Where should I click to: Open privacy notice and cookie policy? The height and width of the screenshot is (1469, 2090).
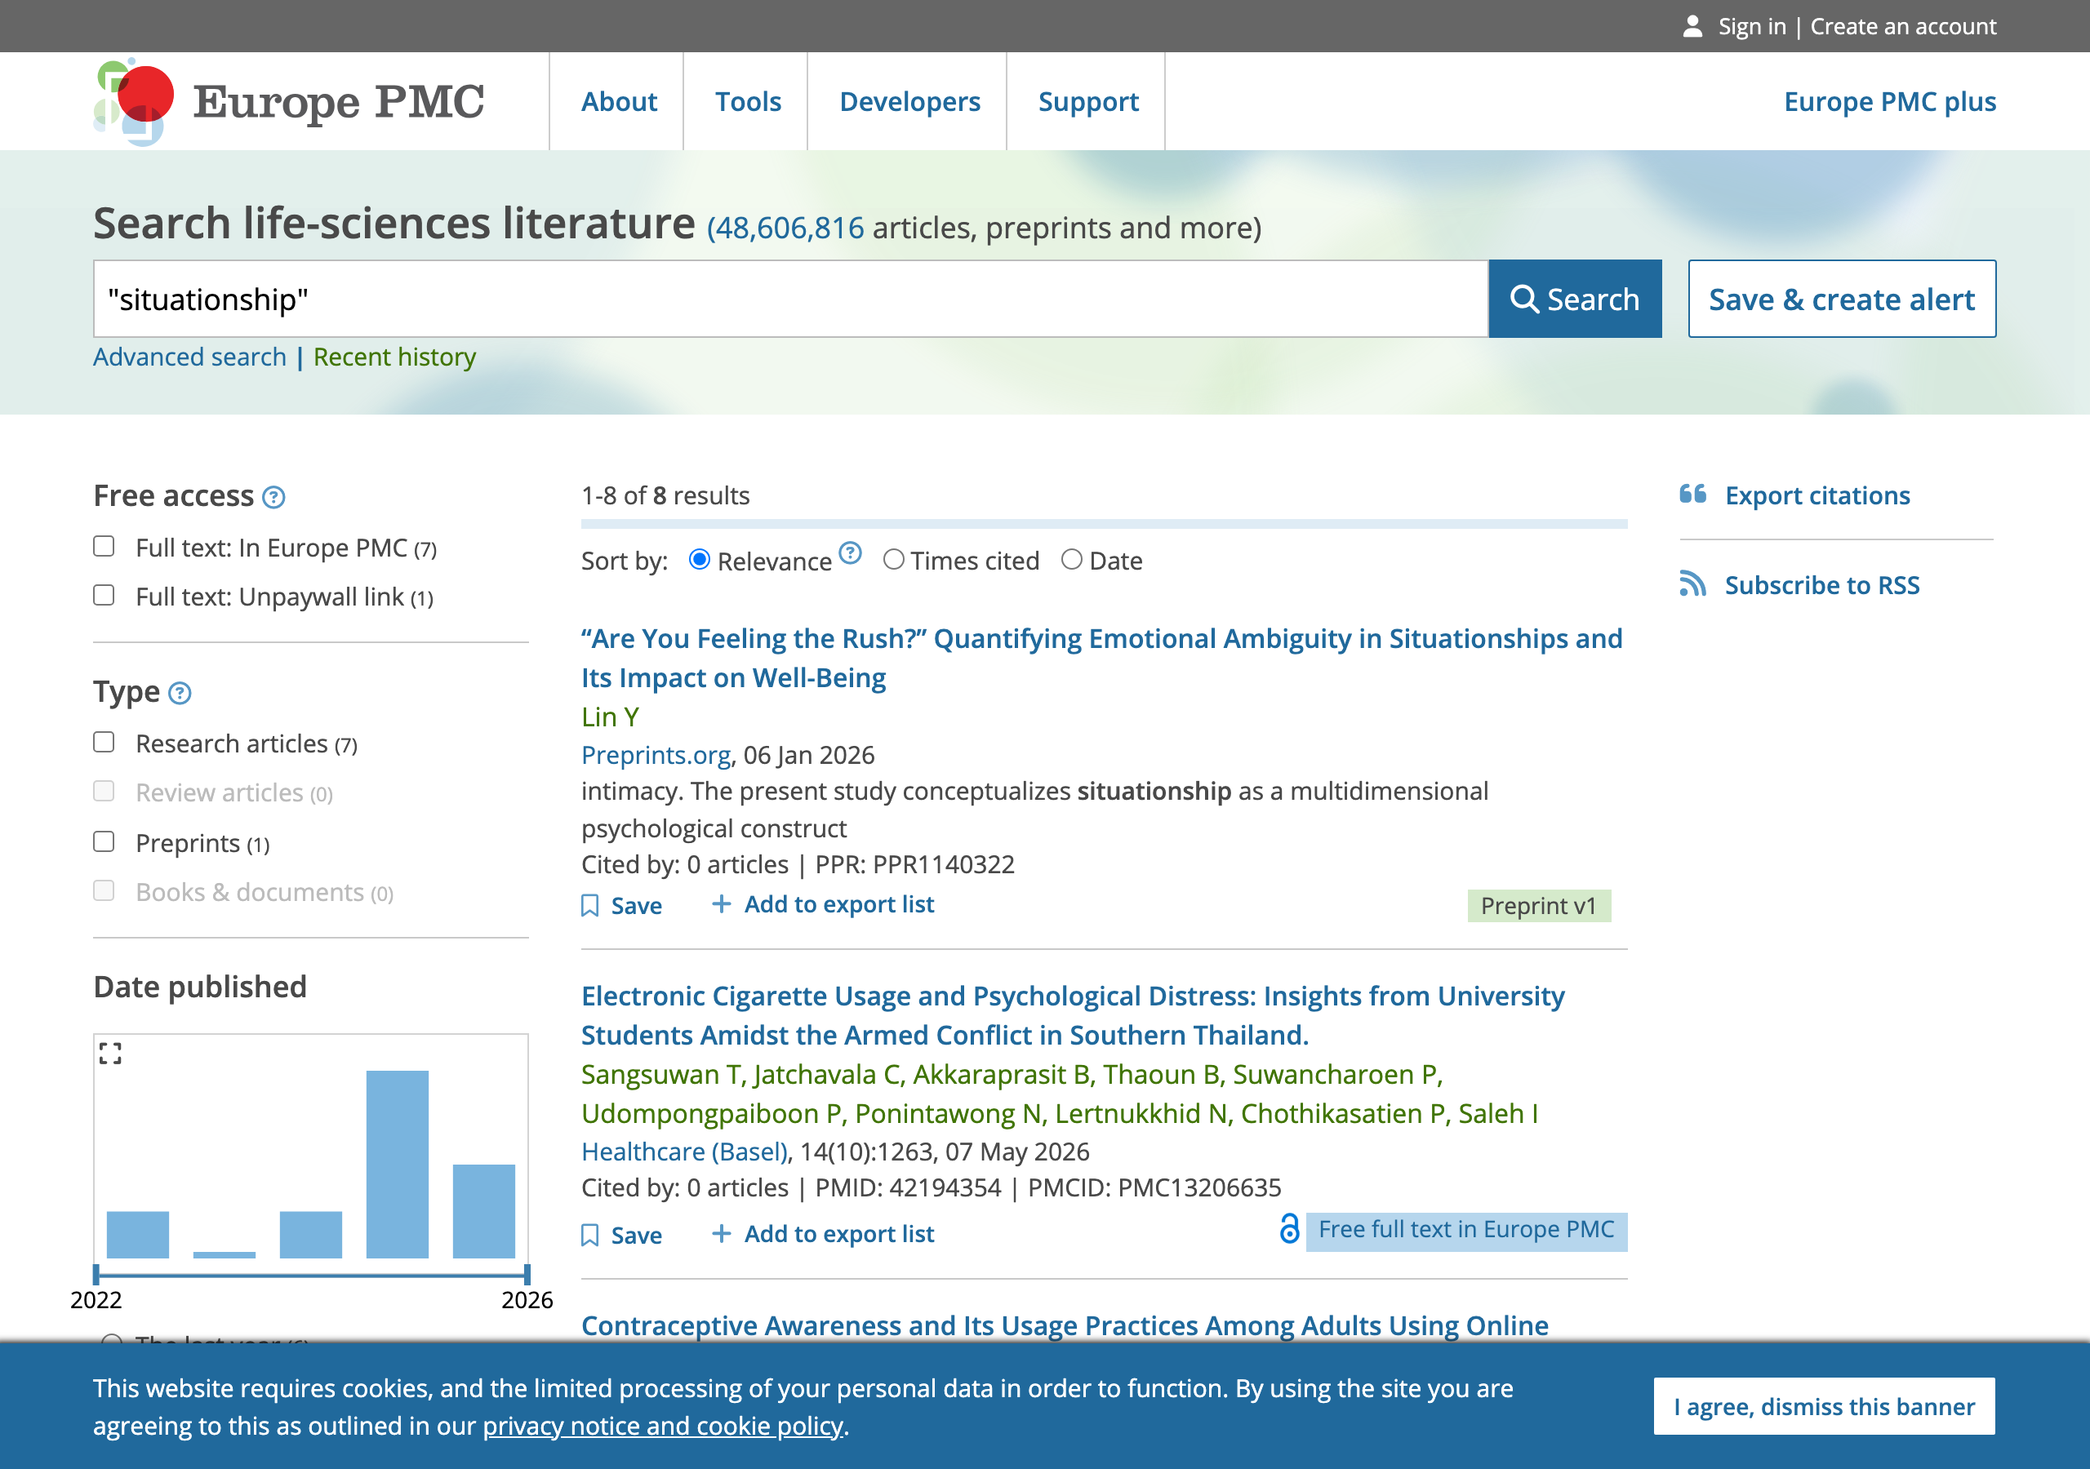[663, 1425]
